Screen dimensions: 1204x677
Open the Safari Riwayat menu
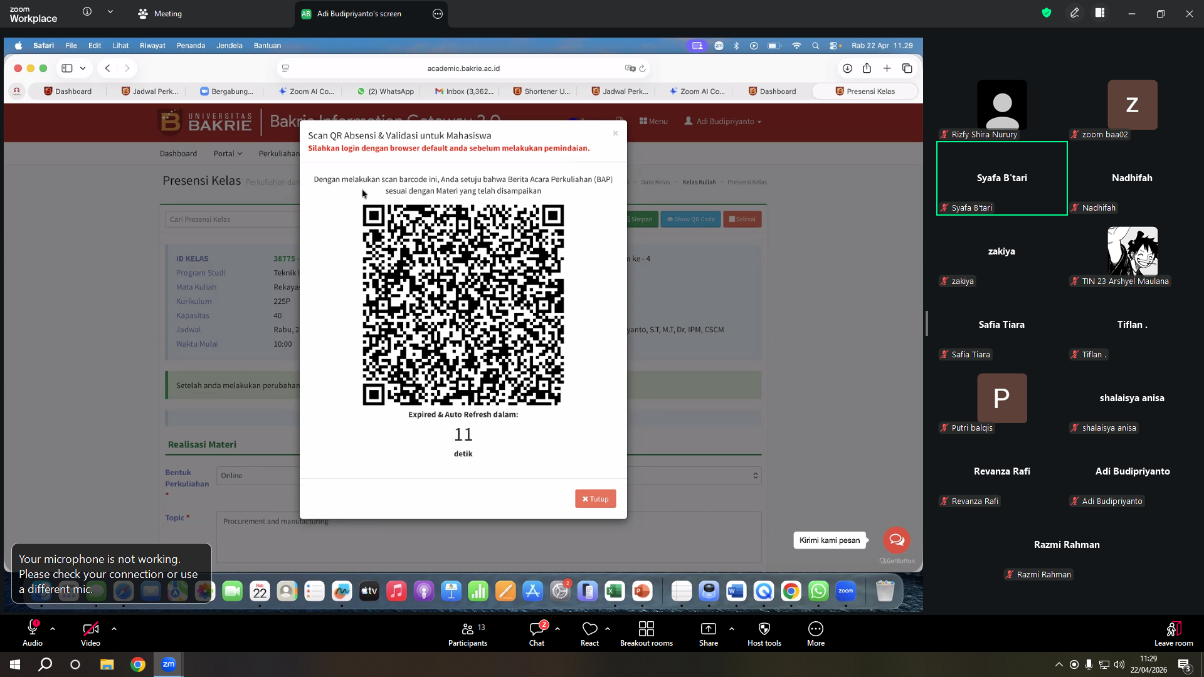coord(152,46)
